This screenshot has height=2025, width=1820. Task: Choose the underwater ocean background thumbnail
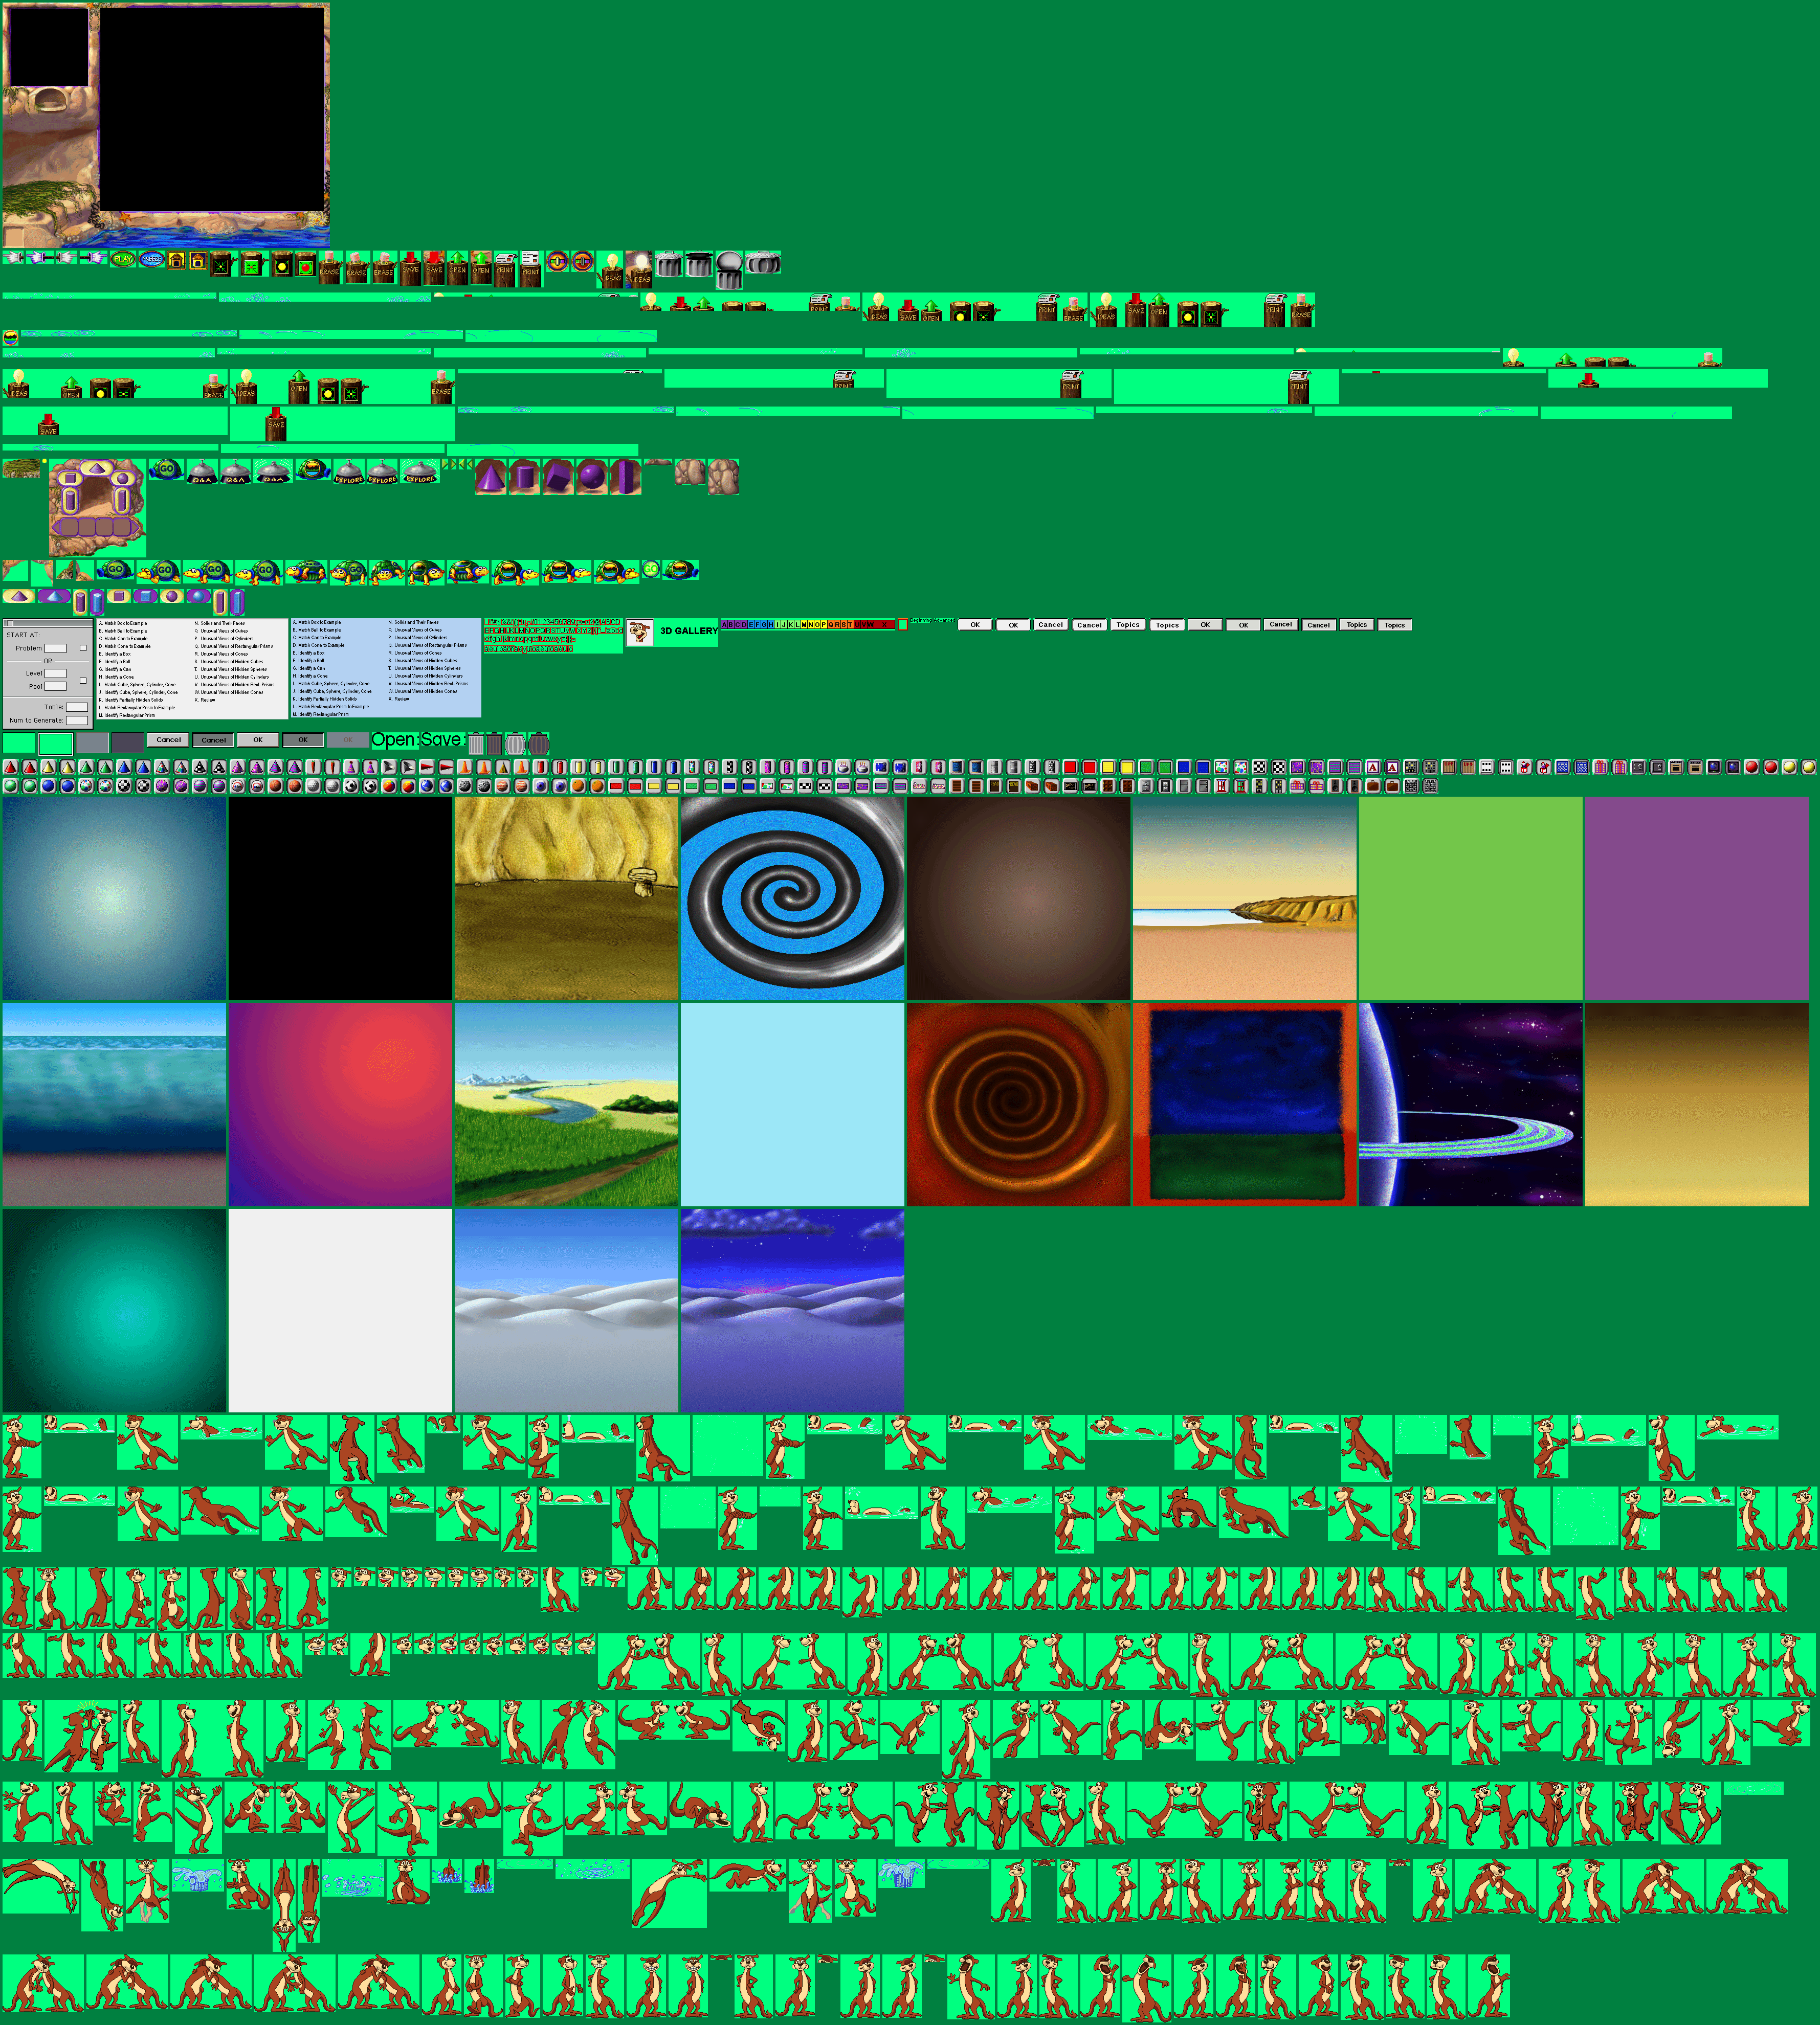tap(114, 1105)
